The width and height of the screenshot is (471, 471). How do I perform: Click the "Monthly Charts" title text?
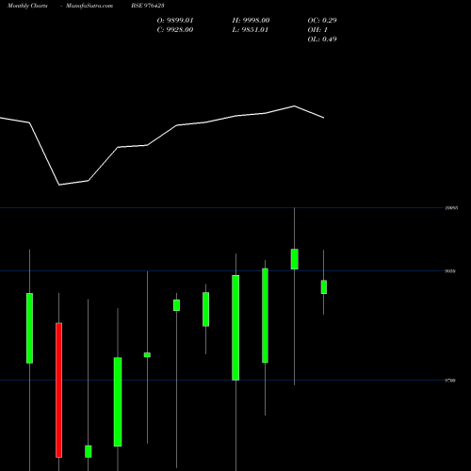tap(27, 6)
